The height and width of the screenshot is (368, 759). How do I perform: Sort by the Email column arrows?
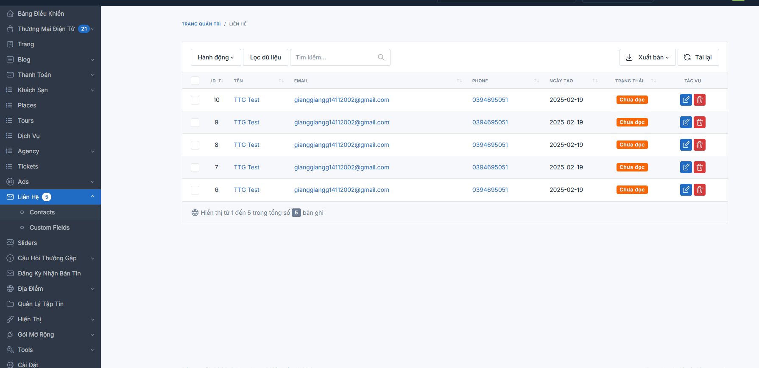click(x=459, y=81)
